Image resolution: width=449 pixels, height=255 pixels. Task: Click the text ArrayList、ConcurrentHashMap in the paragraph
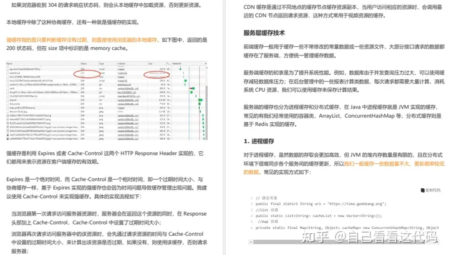coord(357,116)
